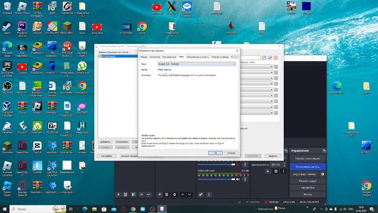The image size is (378, 213).
Task: Open uTorrent Web desktop shortcut
Action: [x=82, y=67]
